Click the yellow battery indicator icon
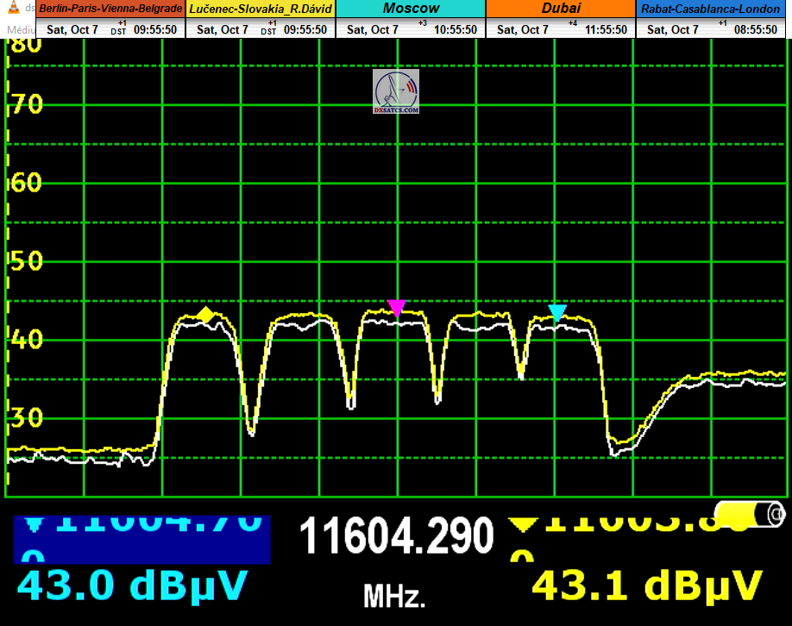Screen dimensions: 792x626 pos(750,515)
